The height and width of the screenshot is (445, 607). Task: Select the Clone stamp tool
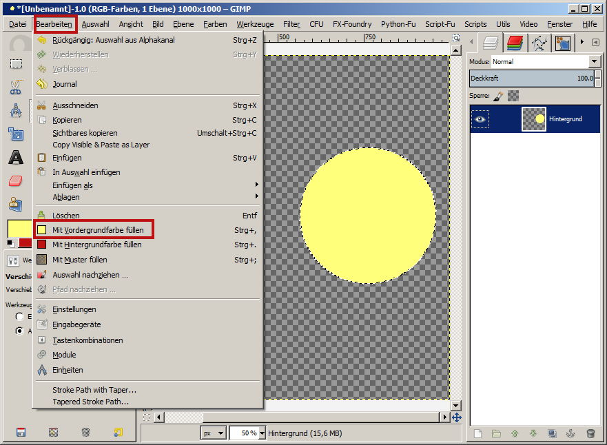point(16,205)
